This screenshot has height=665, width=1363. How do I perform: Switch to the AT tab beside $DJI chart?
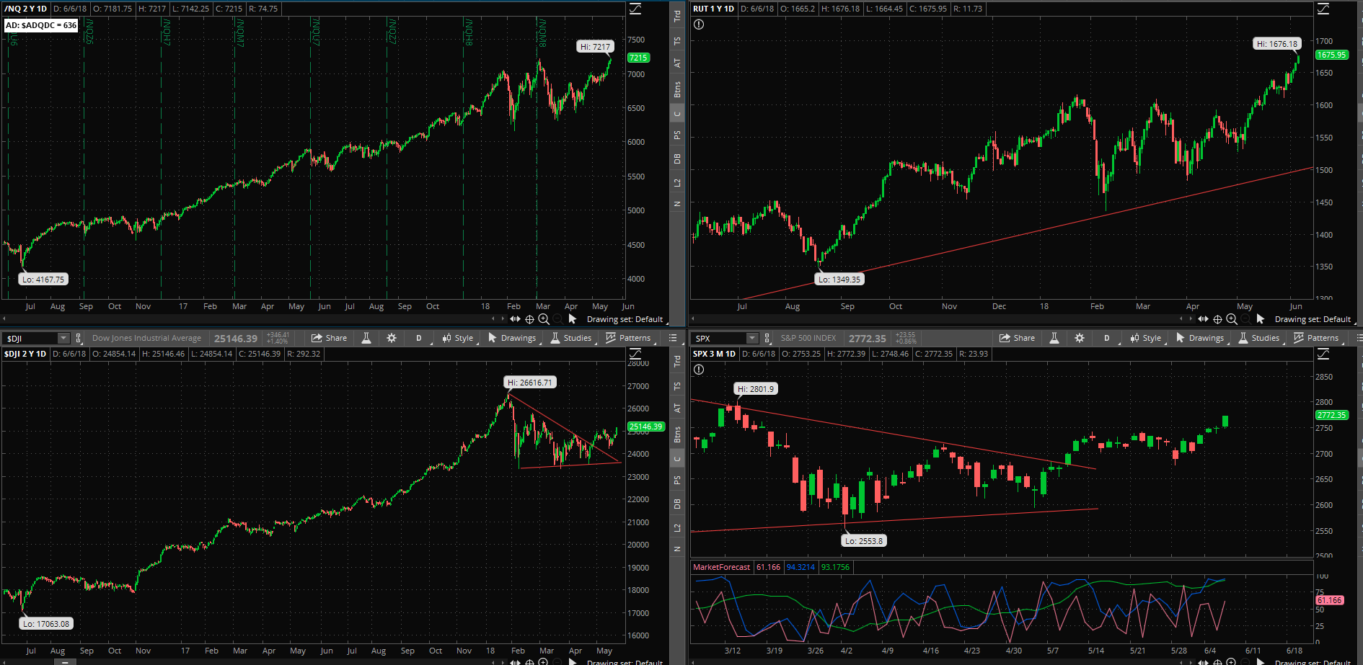coord(677,408)
